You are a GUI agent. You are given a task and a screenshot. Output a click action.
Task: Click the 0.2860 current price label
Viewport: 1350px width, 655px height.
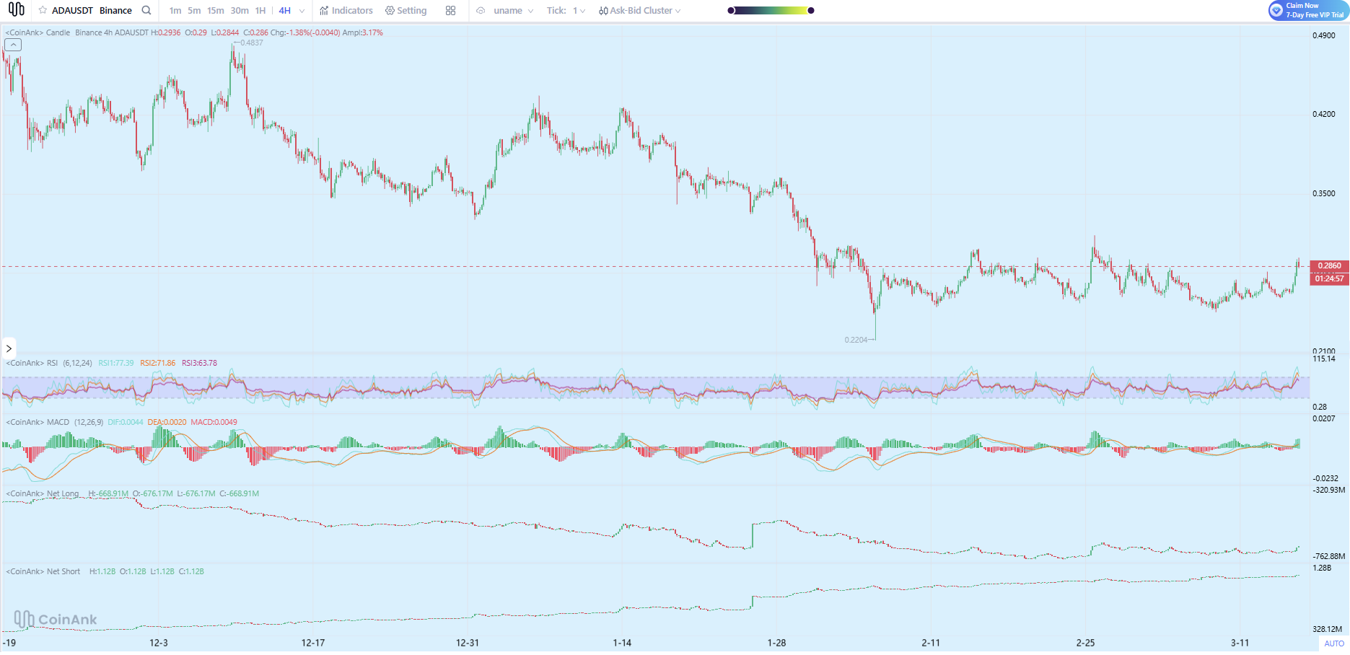coord(1329,266)
